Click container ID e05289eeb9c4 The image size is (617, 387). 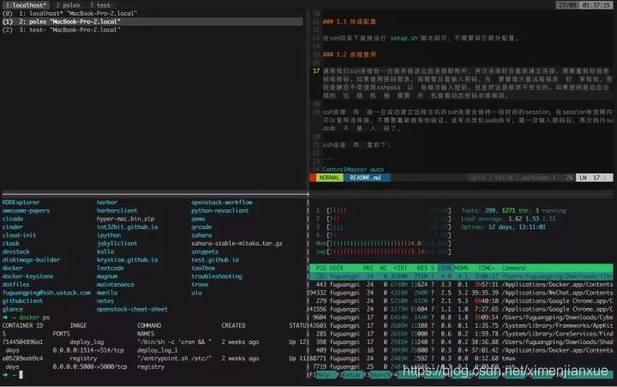22,359
